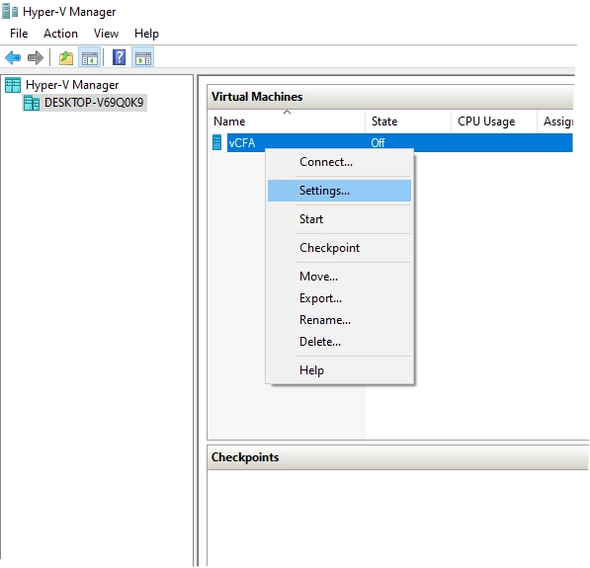This screenshot has height=568, width=590.
Task: Click the vCFA virtual machine icon
Action: (217, 142)
